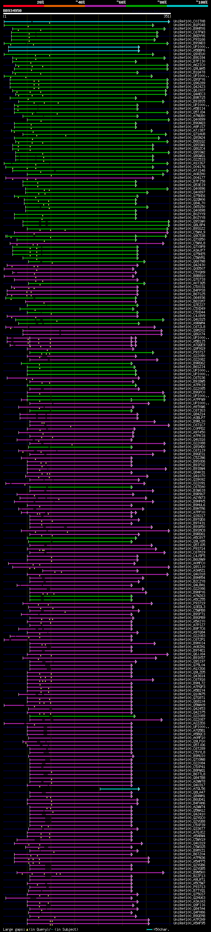211x932 pixels.
Task: Select hit label UniRef100_A6ZIC0
Action: pyautogui.click(x=189, y=65)
